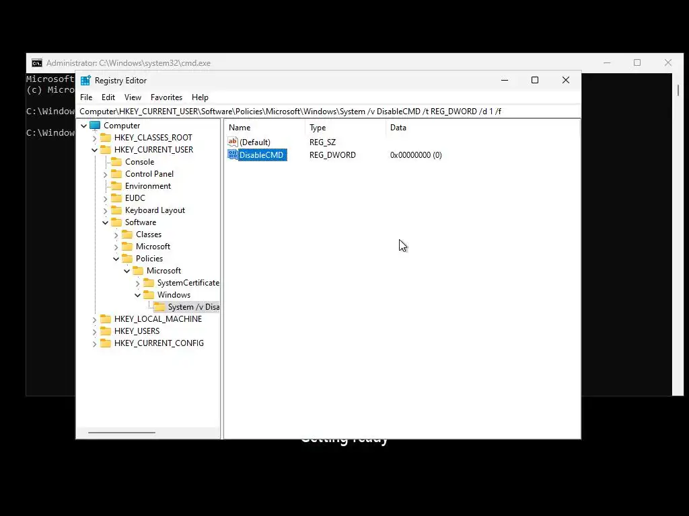Collapse the Windows key under Policies
The image size is (689, 516).
[137, 296]
